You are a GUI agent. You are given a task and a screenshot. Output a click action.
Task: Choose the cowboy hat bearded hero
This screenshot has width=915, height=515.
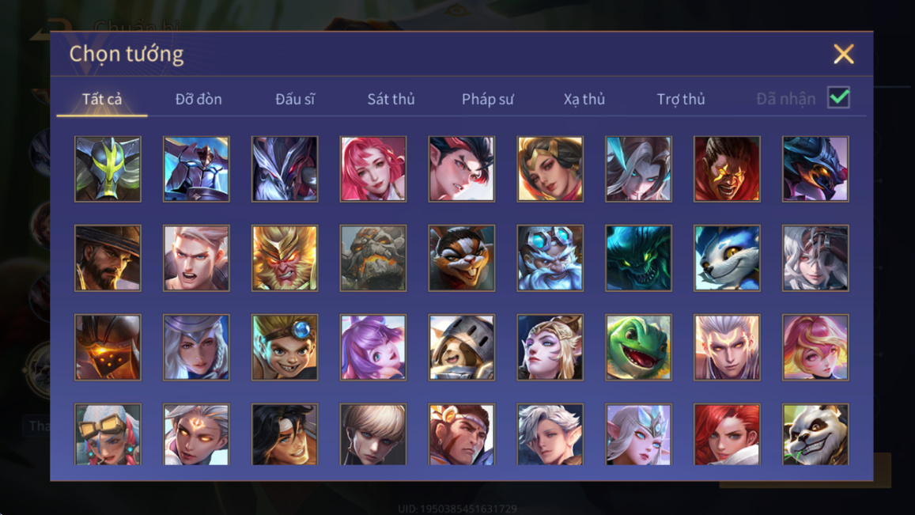click(x=108, y=258)
